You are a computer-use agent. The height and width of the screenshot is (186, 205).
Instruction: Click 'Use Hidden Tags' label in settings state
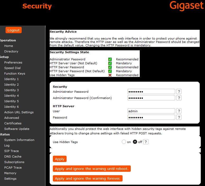point(62,75)
